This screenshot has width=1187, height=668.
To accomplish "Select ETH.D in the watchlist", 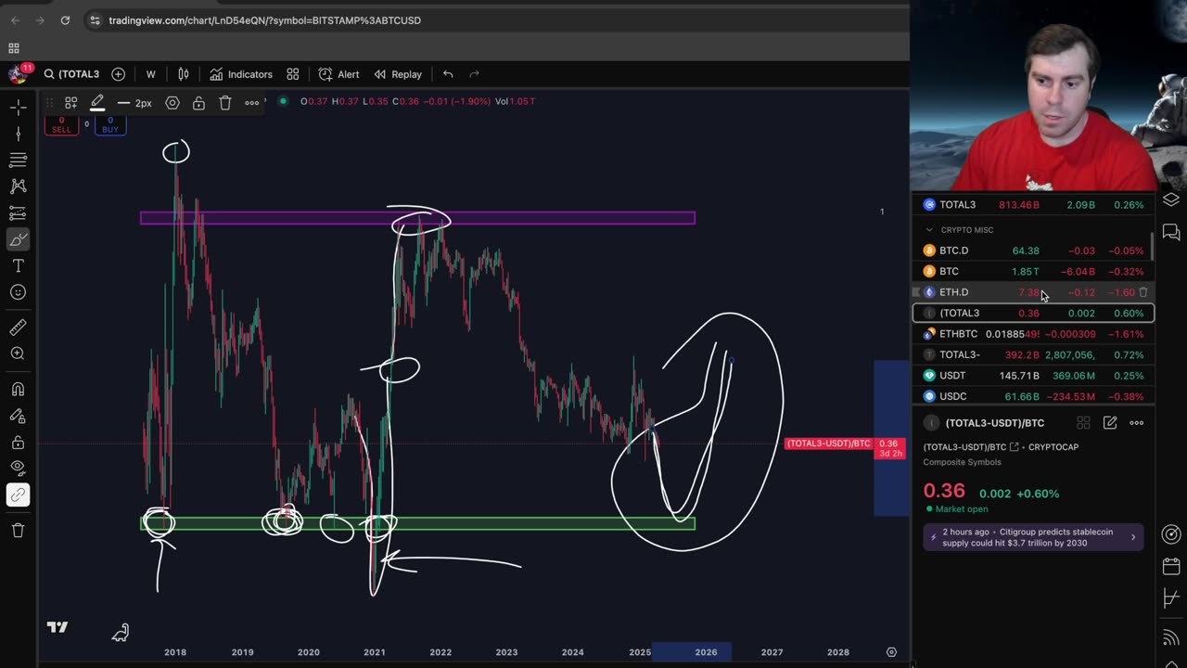I will pos(1033,292).
